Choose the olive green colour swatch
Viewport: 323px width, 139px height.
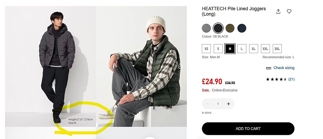tap(230, 28)
